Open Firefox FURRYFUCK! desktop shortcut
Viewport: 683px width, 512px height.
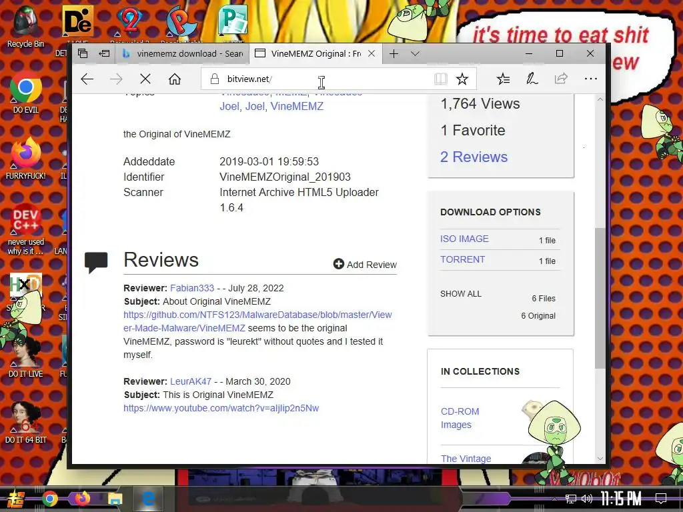[26, 158]
